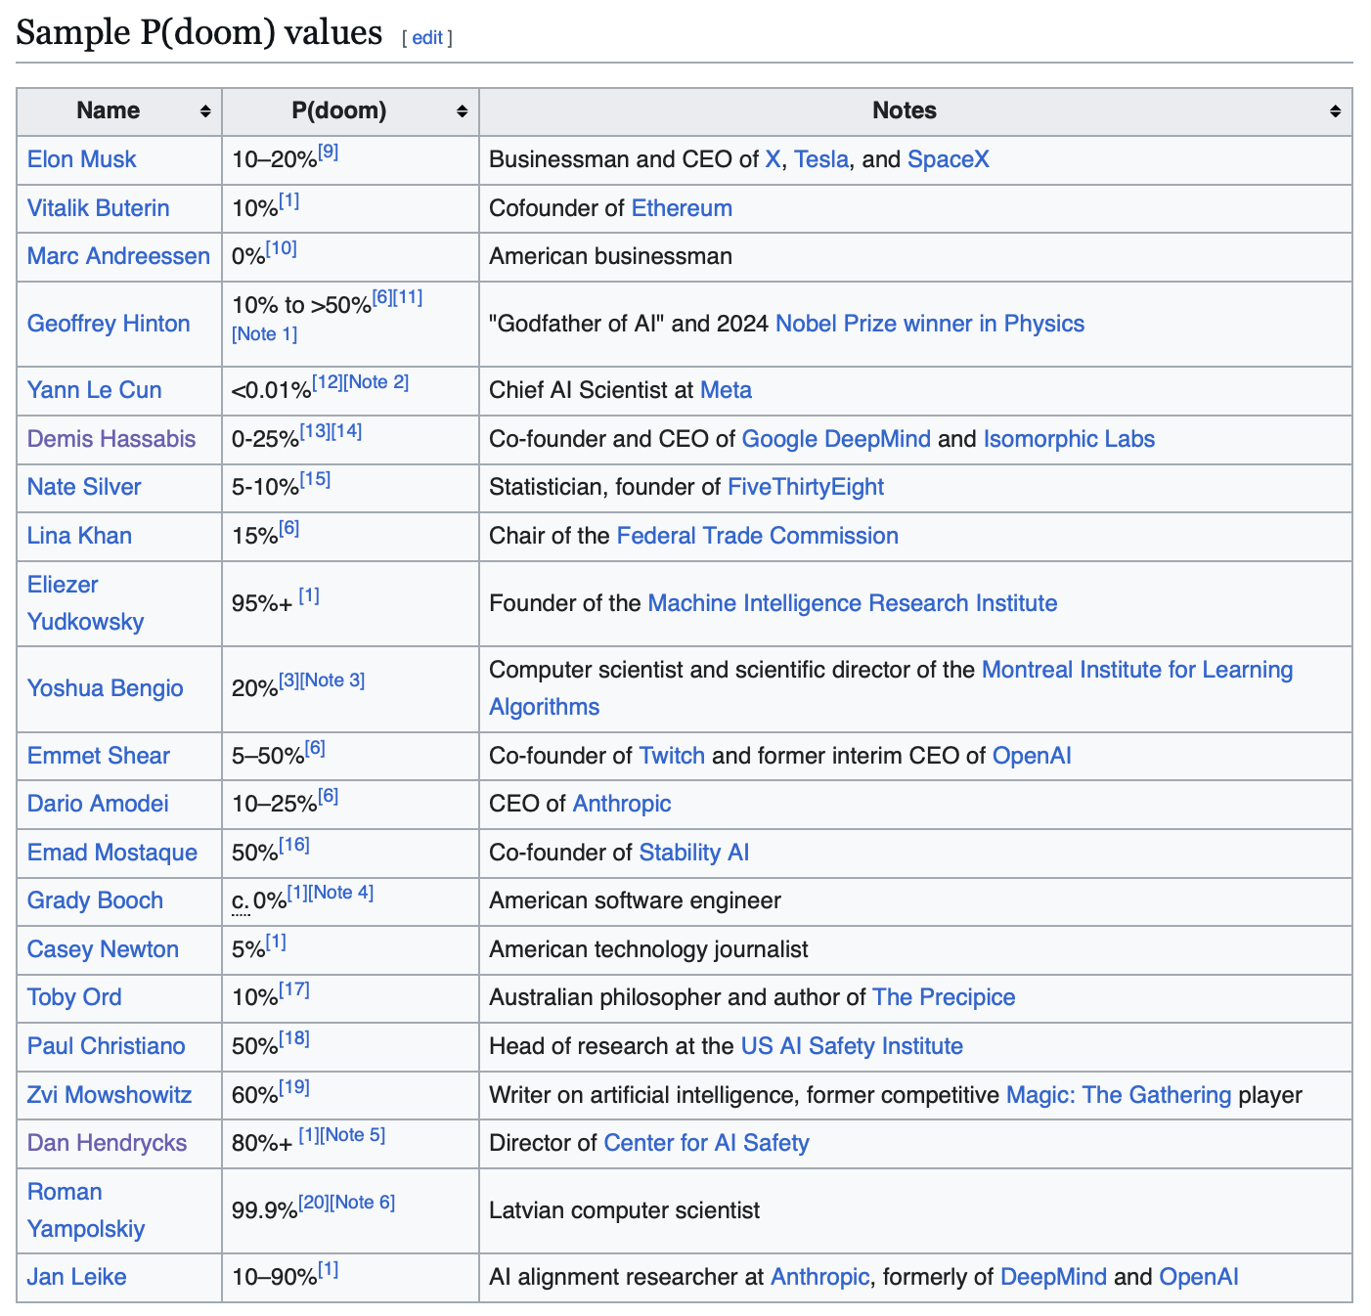Open the US AI Safety Institute link
The height and width of the screenshot is (1316, 1371).
click(x=852, y=1046)
